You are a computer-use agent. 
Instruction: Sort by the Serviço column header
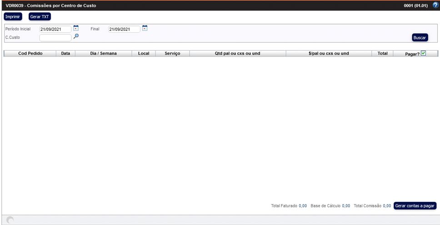(x=172, y=54)
